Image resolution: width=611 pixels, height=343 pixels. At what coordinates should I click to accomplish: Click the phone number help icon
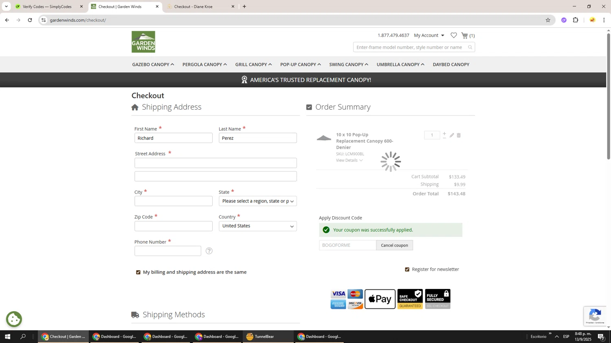click(209, 251)
